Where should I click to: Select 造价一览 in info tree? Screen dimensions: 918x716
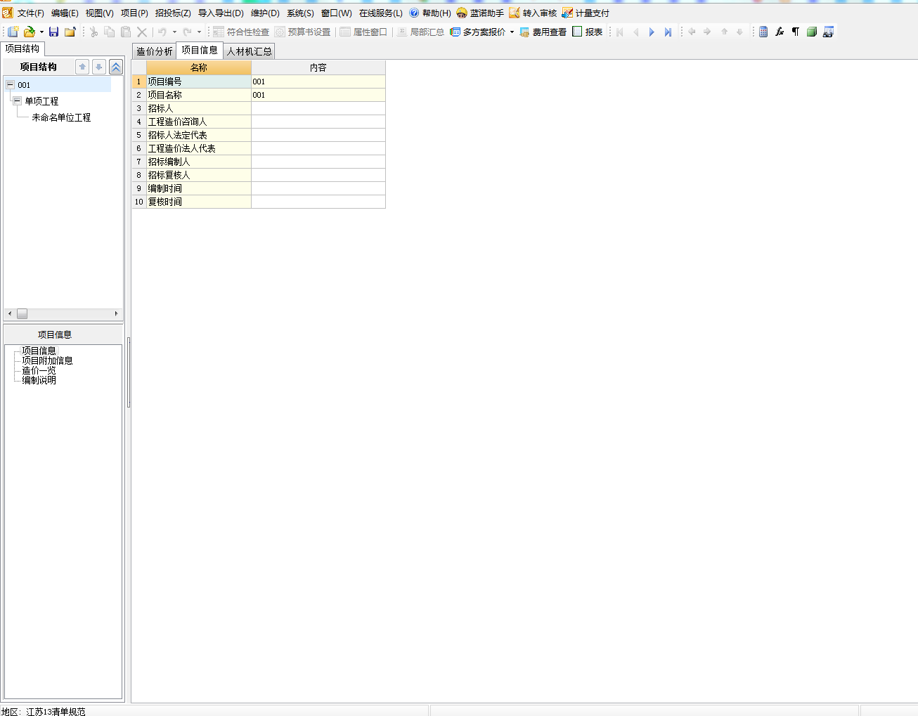pyautogui.click(x=39, y=370)
